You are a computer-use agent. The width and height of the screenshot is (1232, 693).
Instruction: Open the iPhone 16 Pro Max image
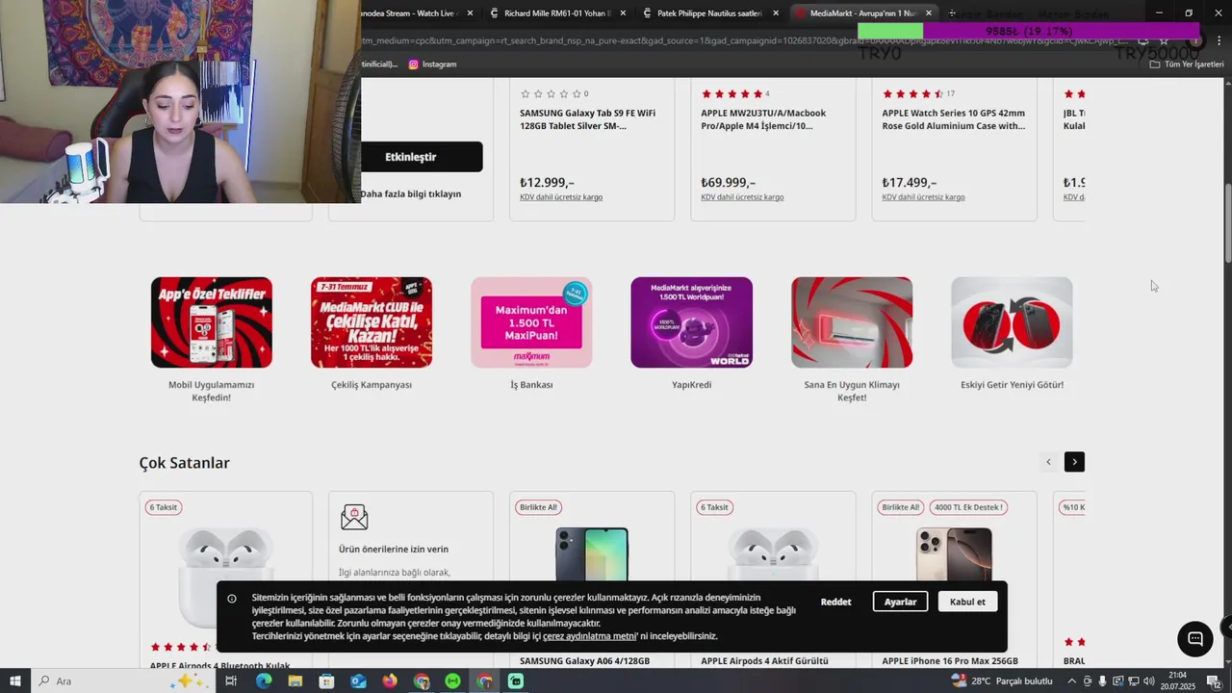[x=954, y=553]
